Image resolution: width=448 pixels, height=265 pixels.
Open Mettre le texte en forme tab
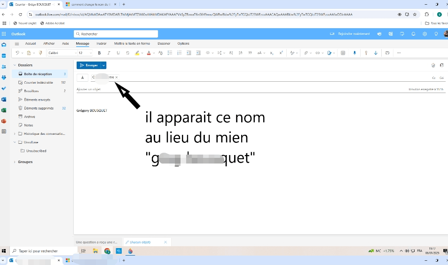132,43
